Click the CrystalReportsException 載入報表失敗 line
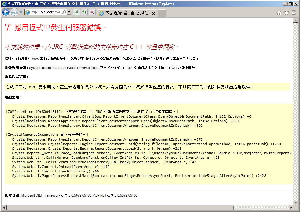Image resolution: width=300 pixels, height=212 pixels. tap(47, 135)
